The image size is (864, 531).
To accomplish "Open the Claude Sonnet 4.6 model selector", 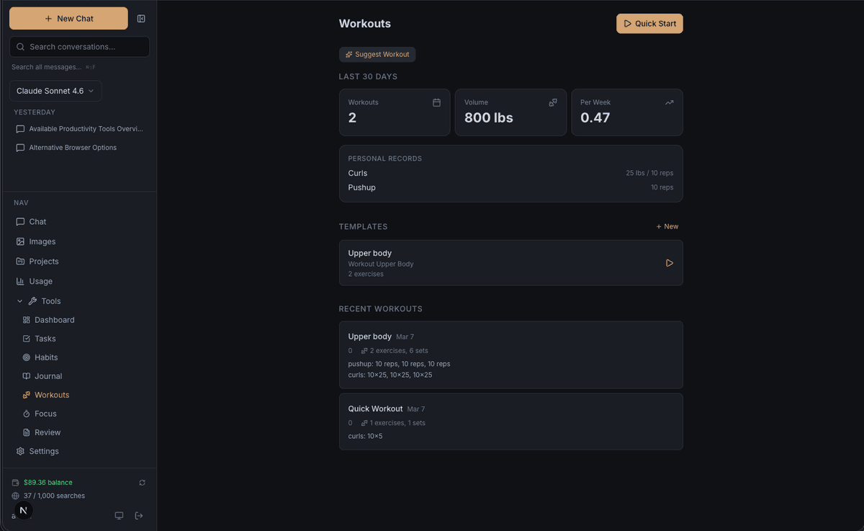I will (x=55, y=91).
